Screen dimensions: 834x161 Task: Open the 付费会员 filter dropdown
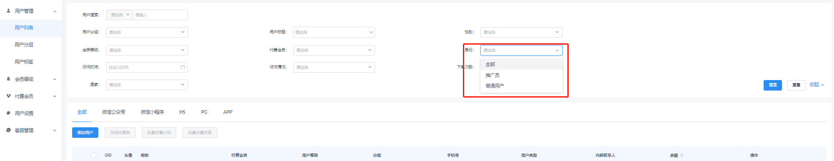(334, 50)
